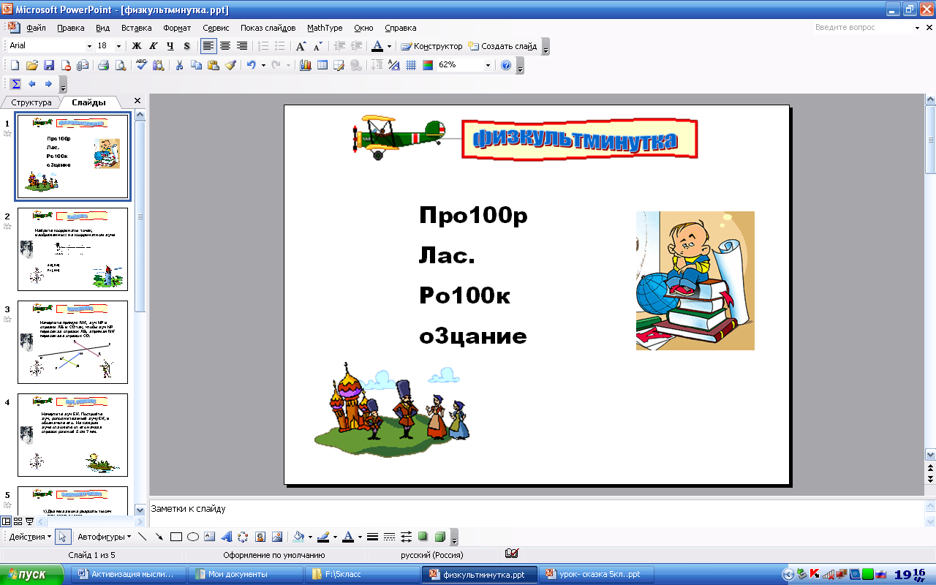Click font color A in drawing toolbar
This screenshot has height=585, width=936.
348,537
